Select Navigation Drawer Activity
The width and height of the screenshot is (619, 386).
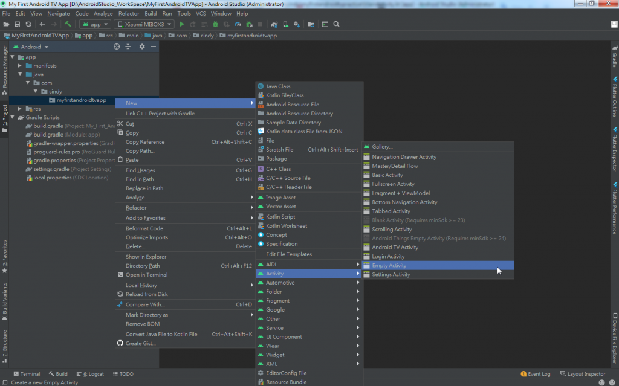pos(438,156)
